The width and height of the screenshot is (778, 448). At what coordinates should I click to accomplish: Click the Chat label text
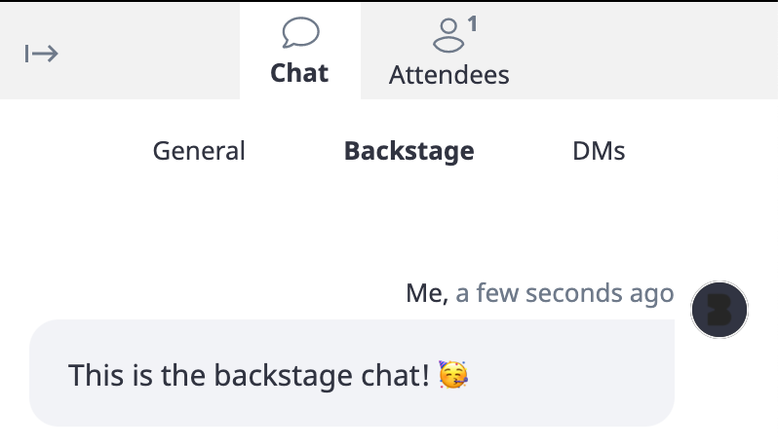pyautogui.click(x=299, y=73)
